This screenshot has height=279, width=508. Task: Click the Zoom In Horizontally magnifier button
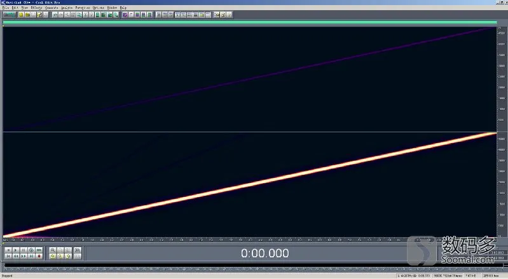tap(53, 250)
